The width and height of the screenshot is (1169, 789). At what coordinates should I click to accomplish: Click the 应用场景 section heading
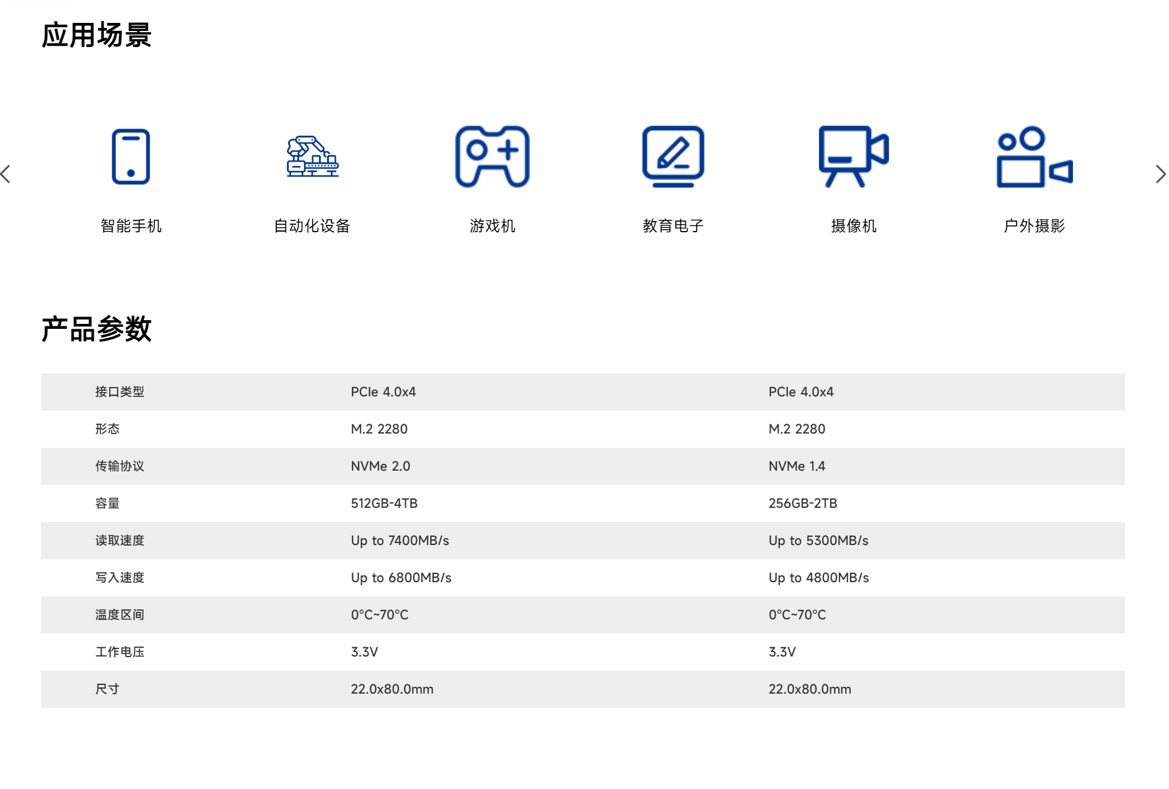click(x=97, y=35)
